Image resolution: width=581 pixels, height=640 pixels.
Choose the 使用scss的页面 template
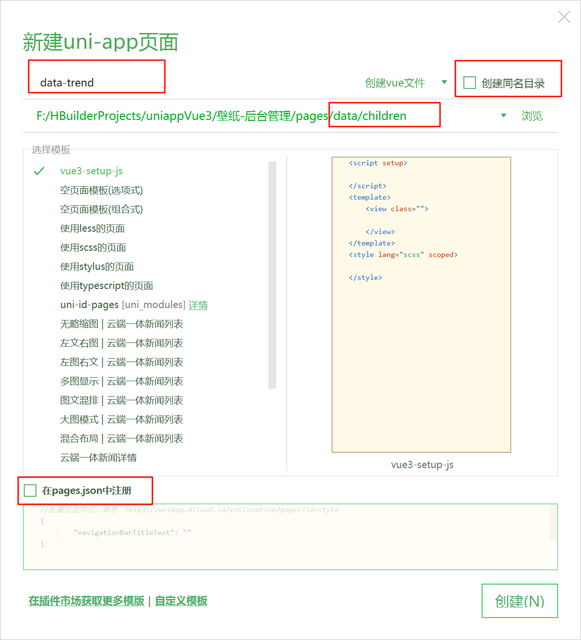[x=93, y=247]
